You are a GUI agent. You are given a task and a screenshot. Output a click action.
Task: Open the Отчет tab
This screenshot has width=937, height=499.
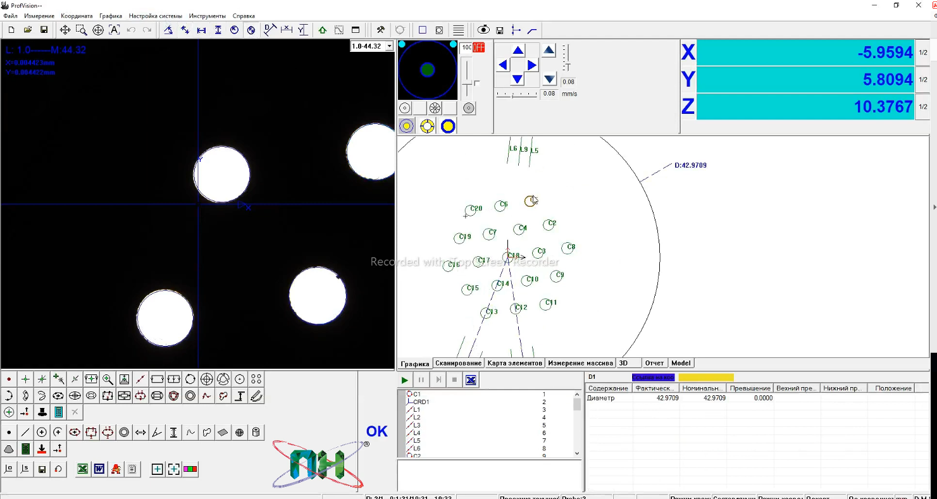(x=654, y=363)
